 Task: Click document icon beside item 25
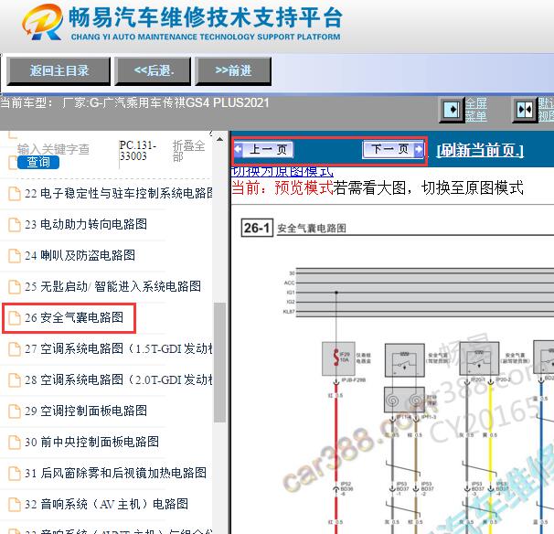(15, 287)
